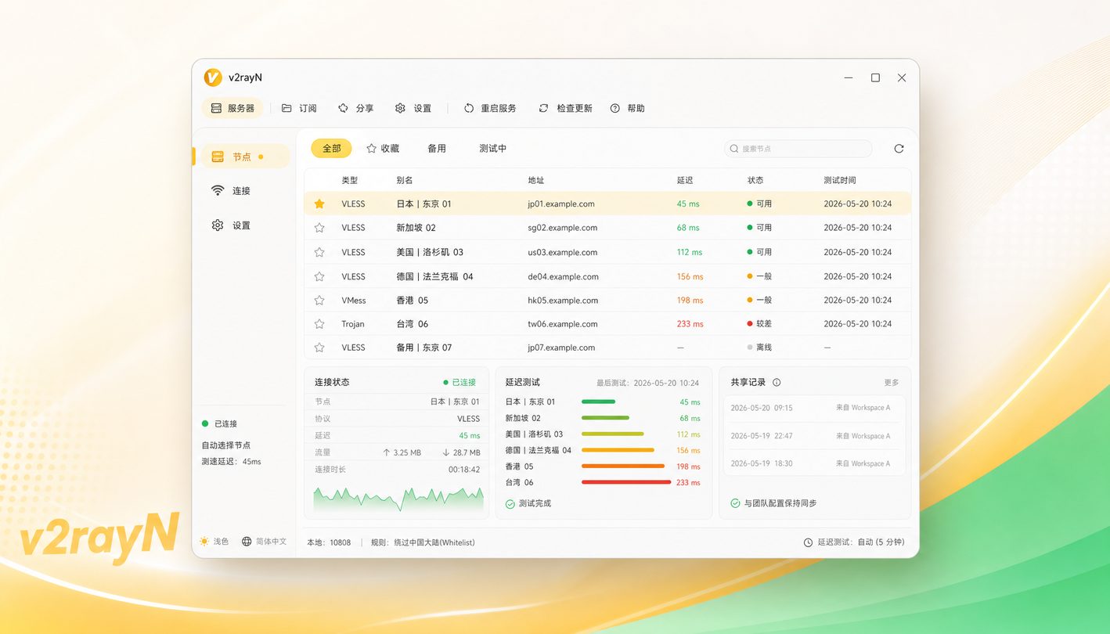This screenshot has width=1110, height=634.
Task: Click 延迟测试: 自动 (5 分钟) in status bar
Action: click(x=854, y=542)
